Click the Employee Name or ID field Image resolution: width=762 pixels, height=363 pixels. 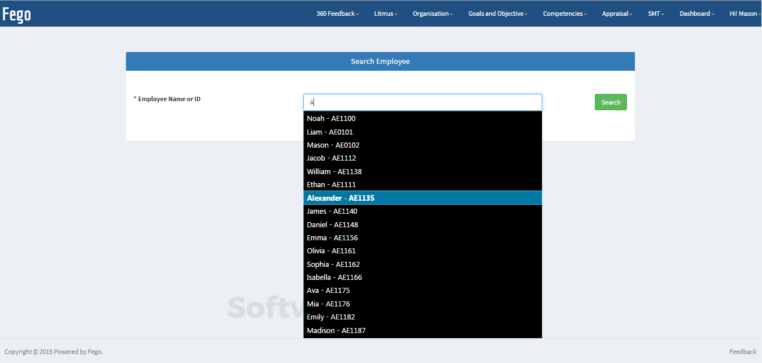pos(423,102)
